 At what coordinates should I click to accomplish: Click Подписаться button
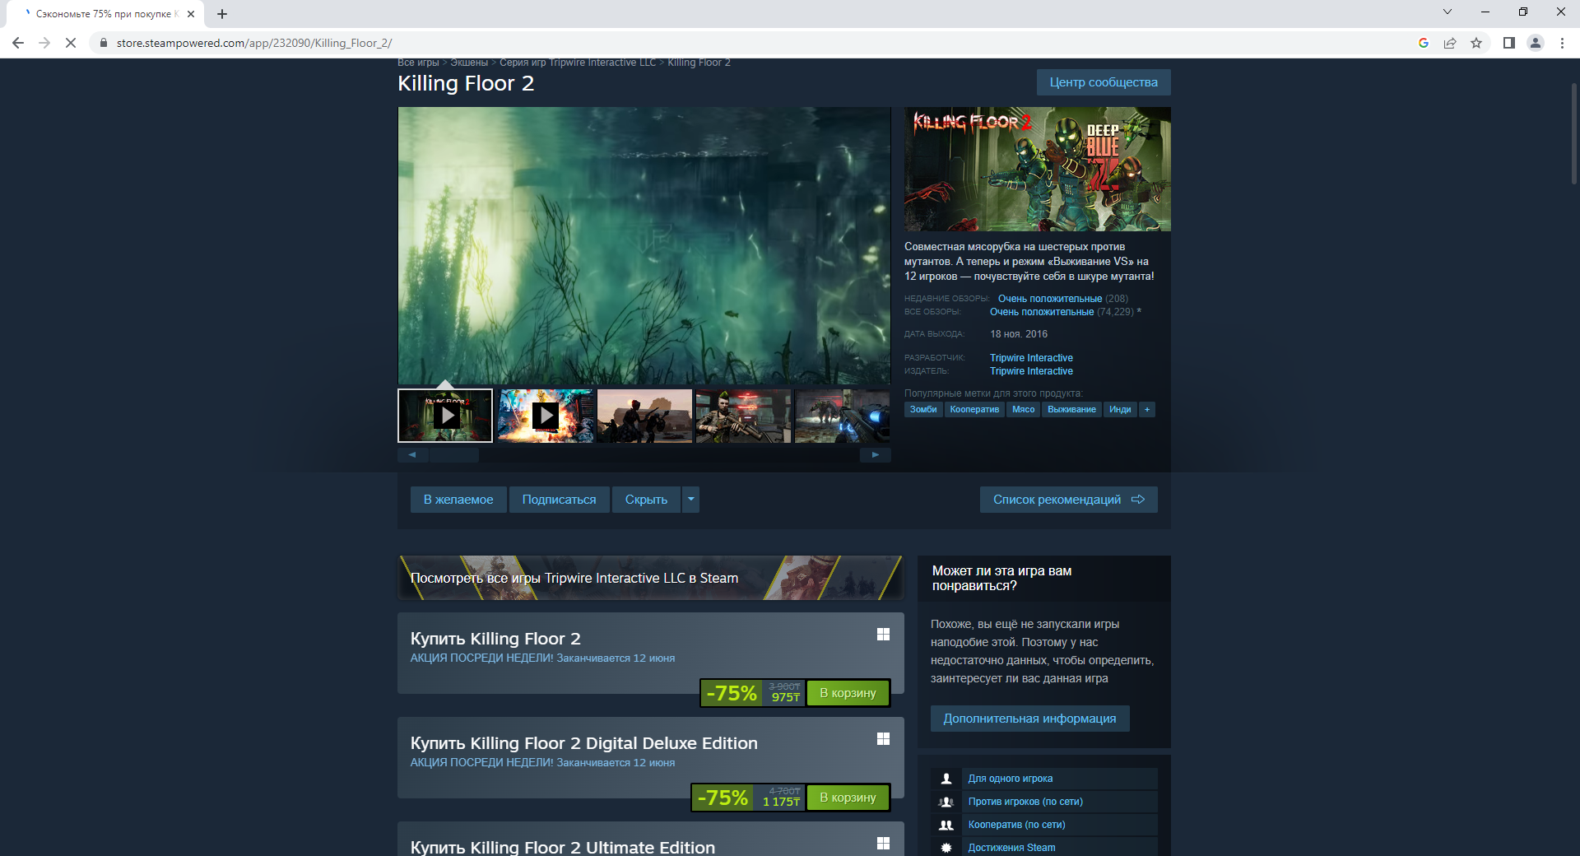559,500
